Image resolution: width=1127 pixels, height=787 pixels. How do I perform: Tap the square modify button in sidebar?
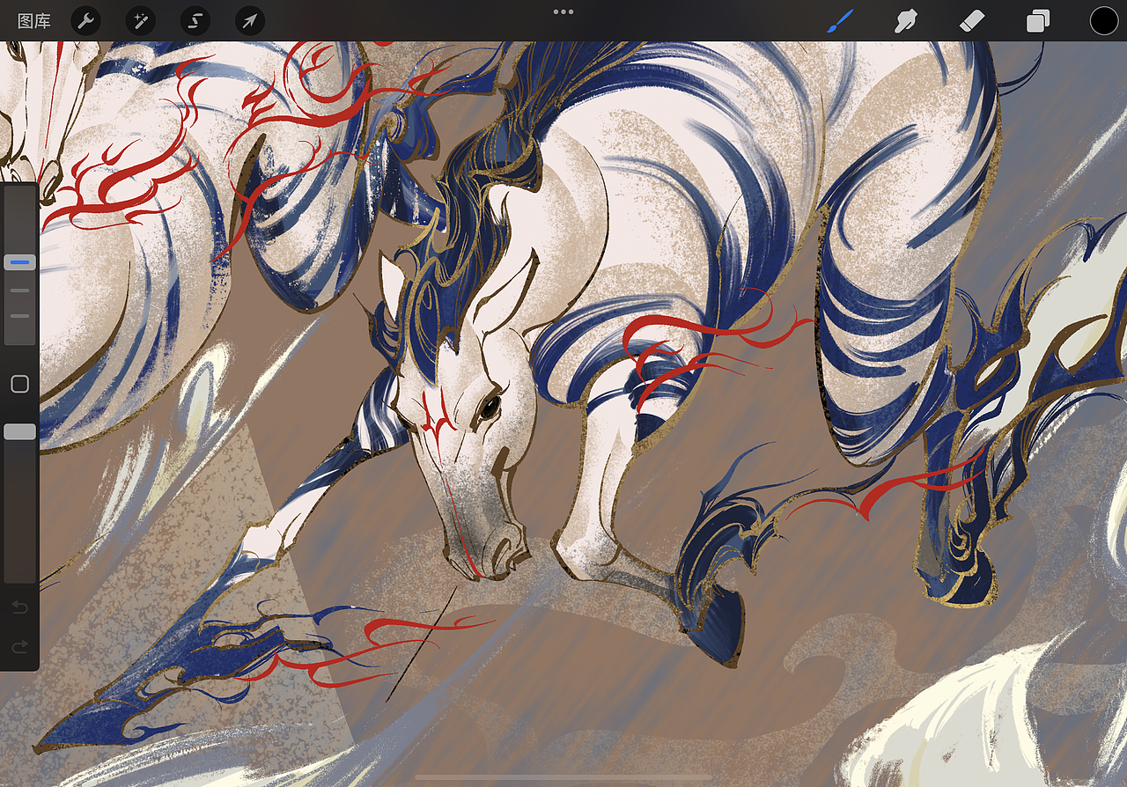tap(19, 384)
